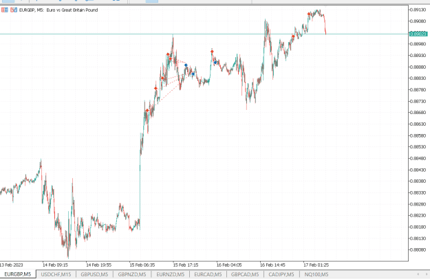
Task: Click the 0.88930 price scale label
Action: [x=419, y=55]
